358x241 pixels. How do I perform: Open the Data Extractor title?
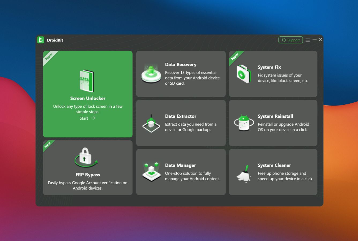coord(181,116)
